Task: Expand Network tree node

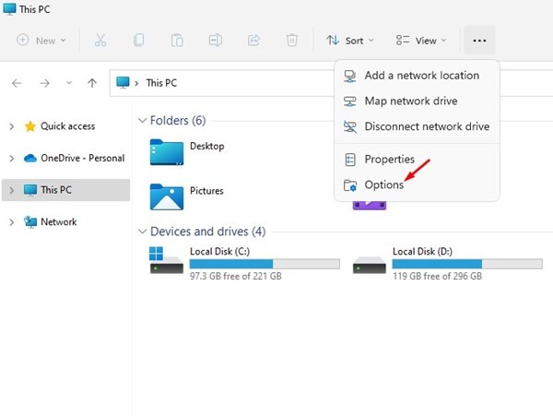Action: 12,222
